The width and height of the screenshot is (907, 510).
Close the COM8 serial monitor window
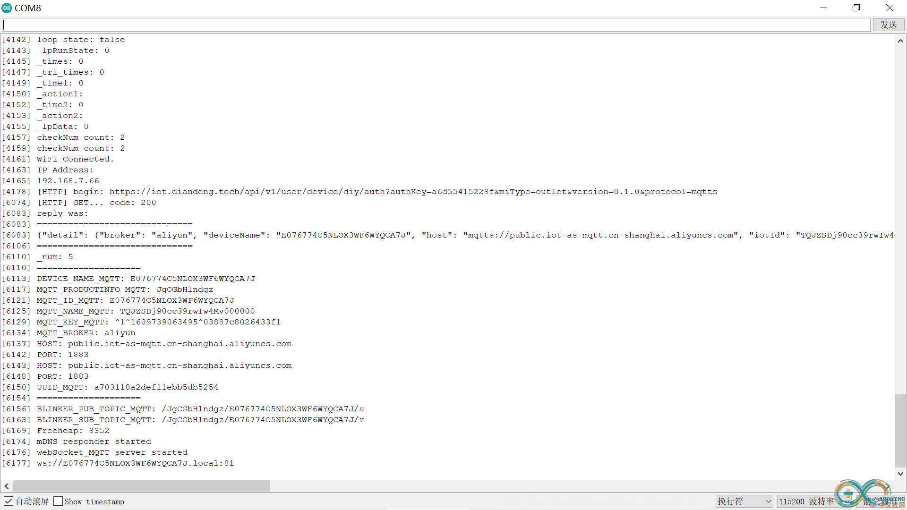click(x=890, y=8)
